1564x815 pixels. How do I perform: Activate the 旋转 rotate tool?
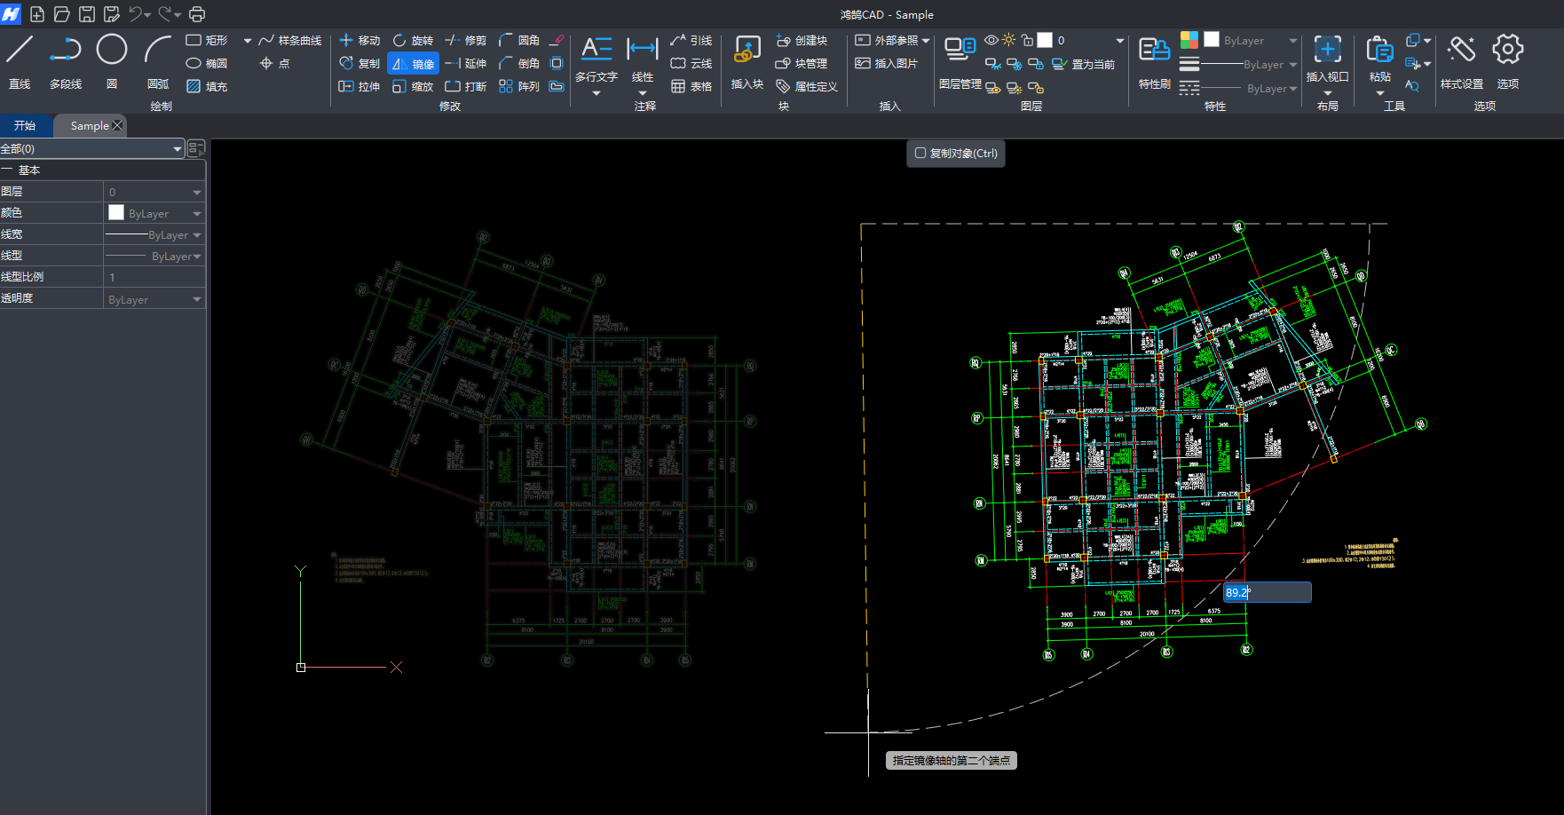tap(413, 41)
